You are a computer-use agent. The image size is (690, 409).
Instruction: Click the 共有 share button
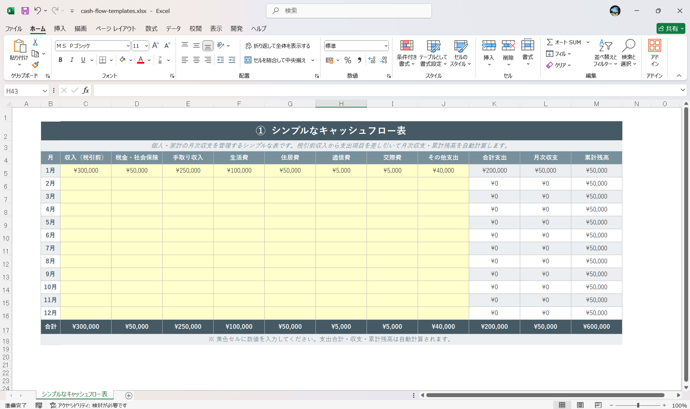(x=671, y=28)
